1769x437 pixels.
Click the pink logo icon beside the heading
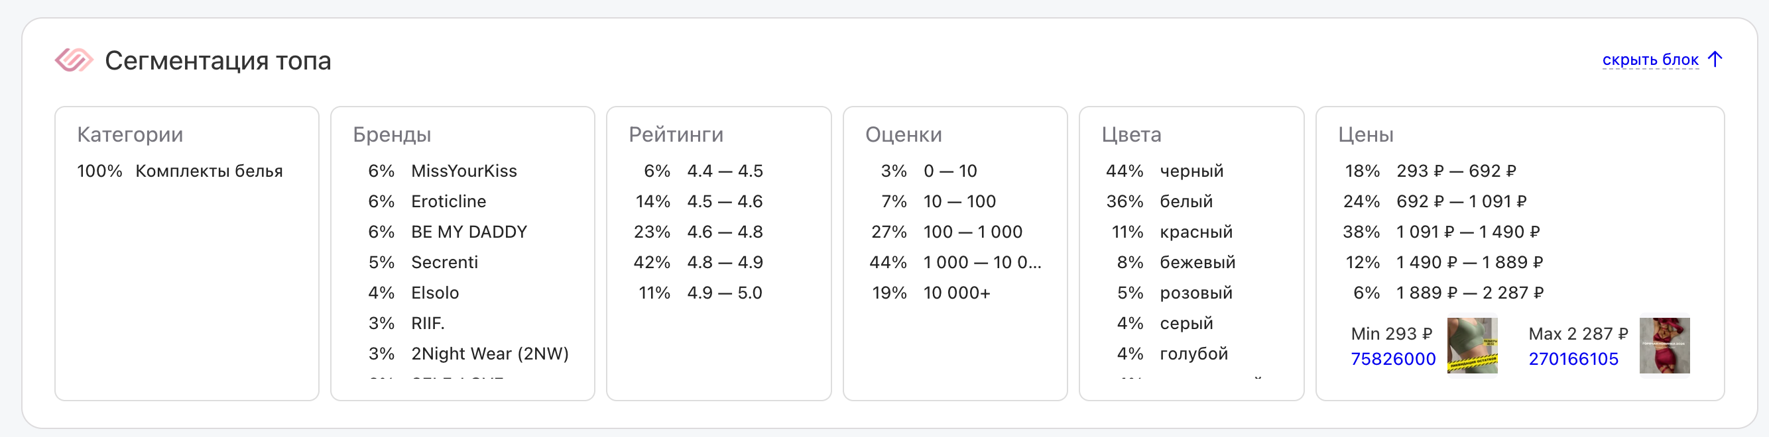[74, 60]
